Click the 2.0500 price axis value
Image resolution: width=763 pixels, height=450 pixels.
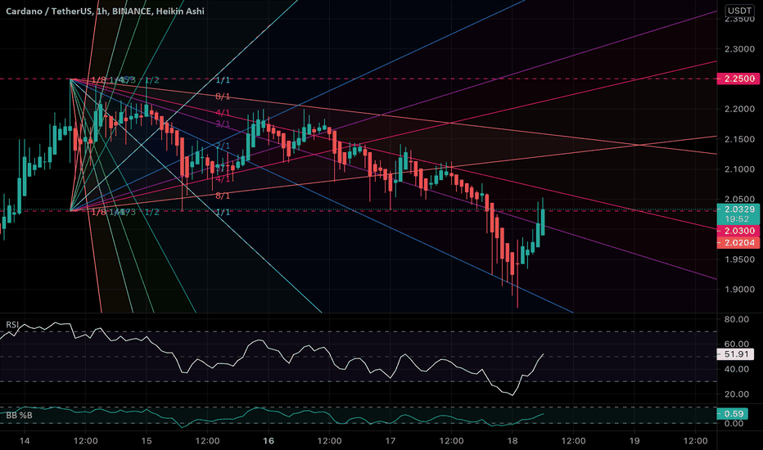[x=739, y=199]
